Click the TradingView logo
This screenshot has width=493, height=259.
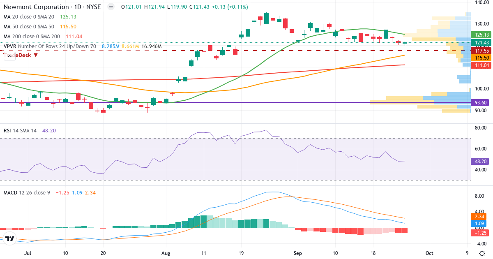point(10,238)
